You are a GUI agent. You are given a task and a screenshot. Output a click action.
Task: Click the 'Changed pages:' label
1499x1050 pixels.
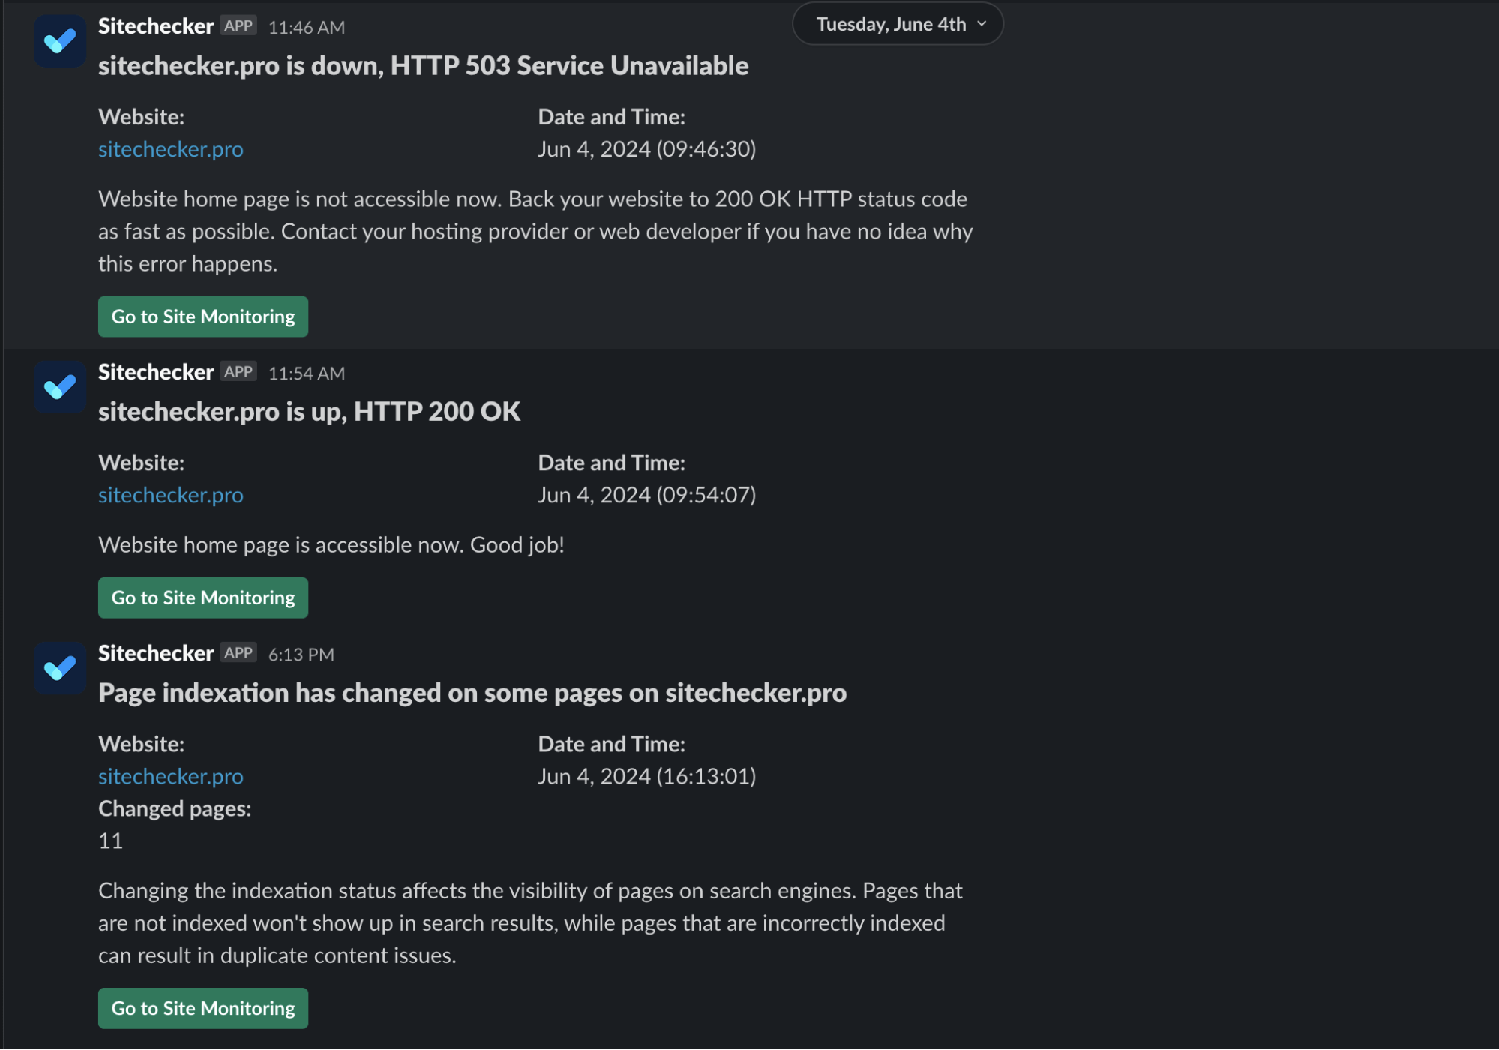pyautogui.click(x=175, y=808)
